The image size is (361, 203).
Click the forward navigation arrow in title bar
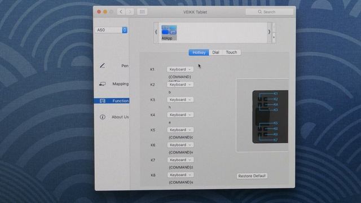click(x=130, y=12)
